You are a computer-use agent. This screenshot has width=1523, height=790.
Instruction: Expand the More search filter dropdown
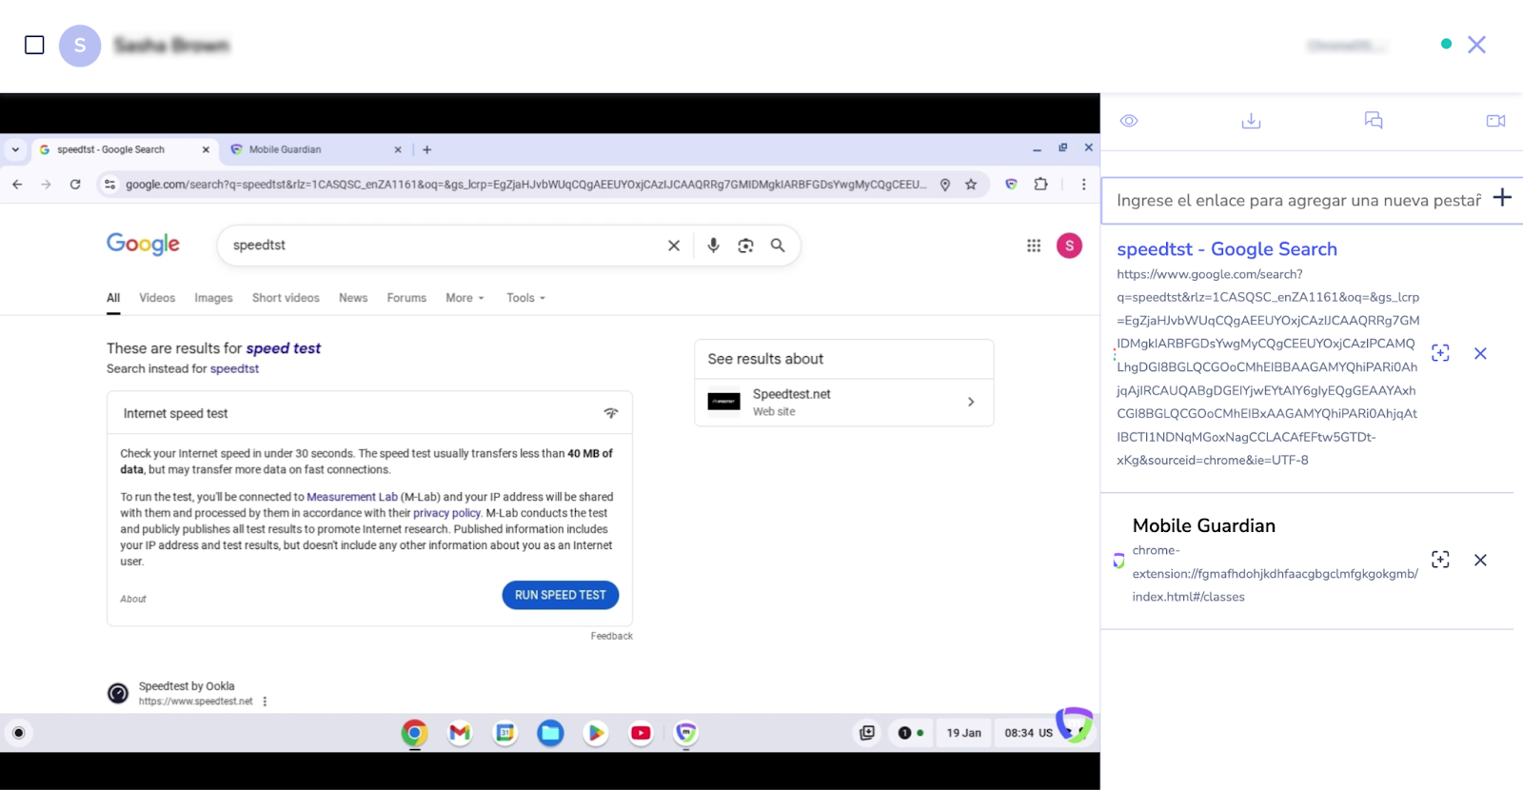tap(465, 298)
